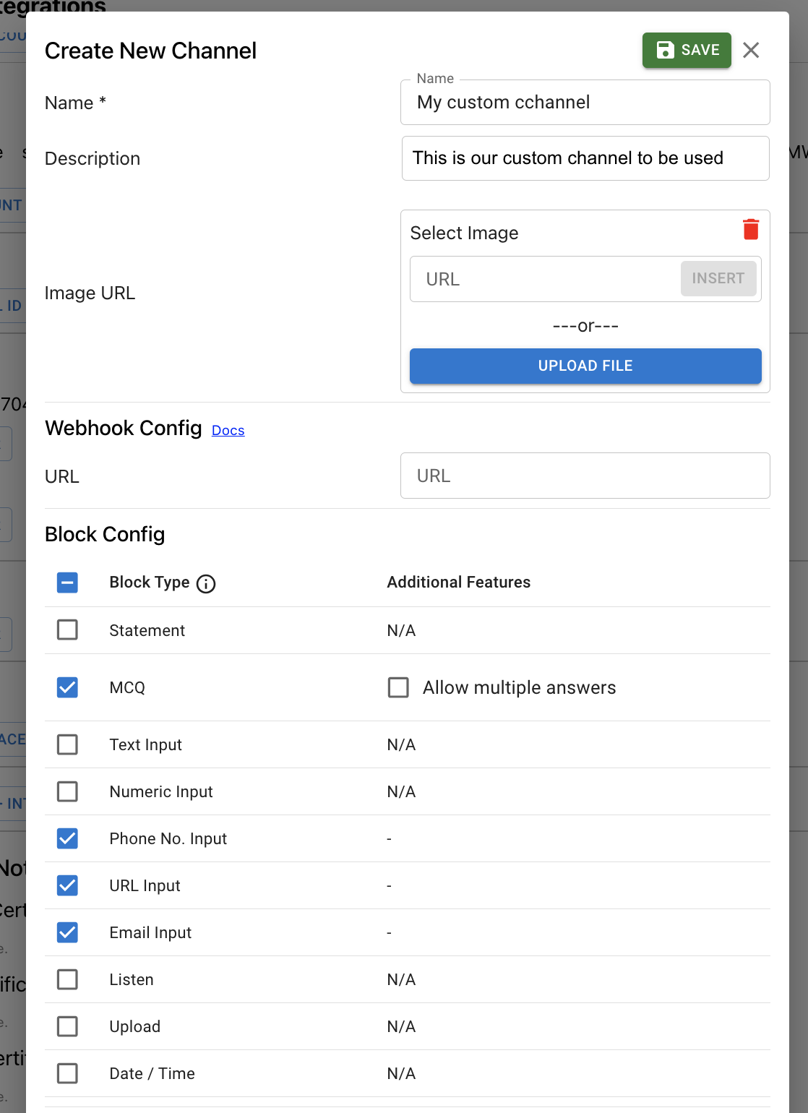The width and height of the screenshot is (808, 1113).
Task: Click the green Save button
Action: click(687, 51)
